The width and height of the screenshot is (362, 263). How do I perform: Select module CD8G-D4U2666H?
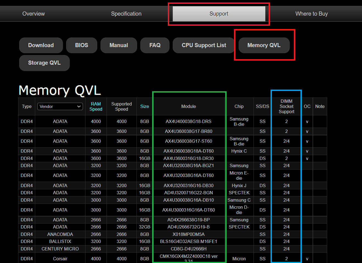[x=188, y=249]
